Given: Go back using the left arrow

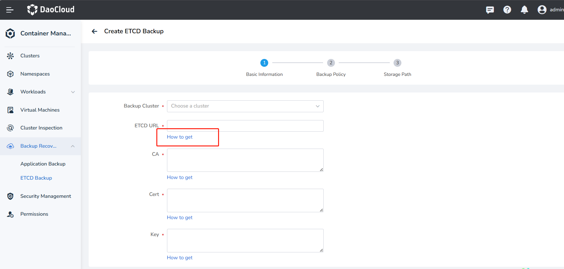Looking at the screenshot, I should tap(94, 31).
